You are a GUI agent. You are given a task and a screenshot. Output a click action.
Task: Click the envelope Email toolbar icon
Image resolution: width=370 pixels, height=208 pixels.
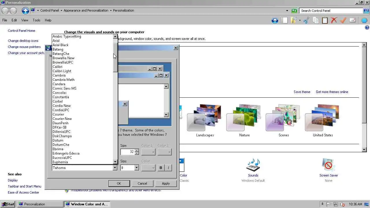pos(352,20)
